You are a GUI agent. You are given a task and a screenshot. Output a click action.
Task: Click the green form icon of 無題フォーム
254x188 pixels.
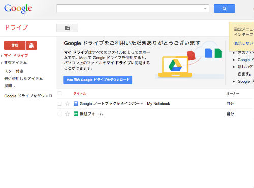[x=76, y=114]
